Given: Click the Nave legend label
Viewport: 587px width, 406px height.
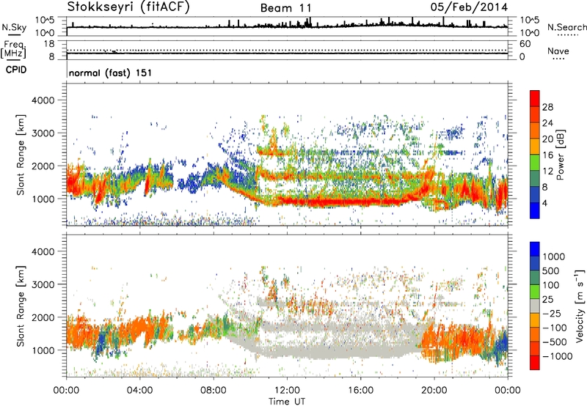Looking at the screenshot, I should 558,51.
